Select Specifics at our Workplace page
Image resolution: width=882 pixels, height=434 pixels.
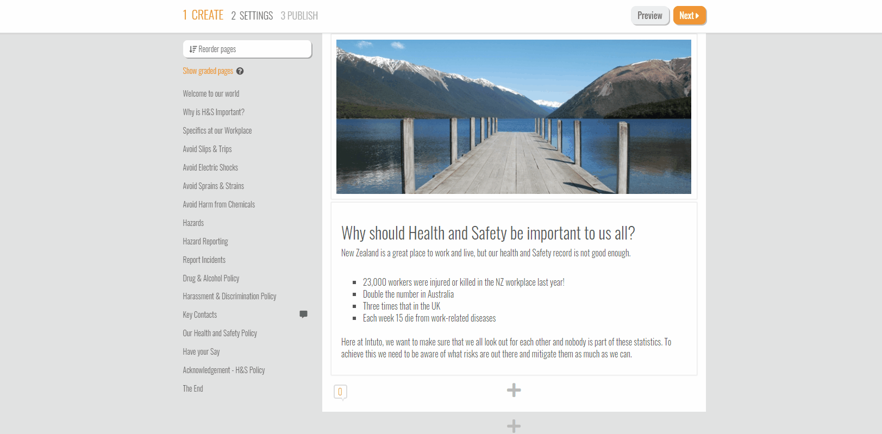(x=217, y=131)
